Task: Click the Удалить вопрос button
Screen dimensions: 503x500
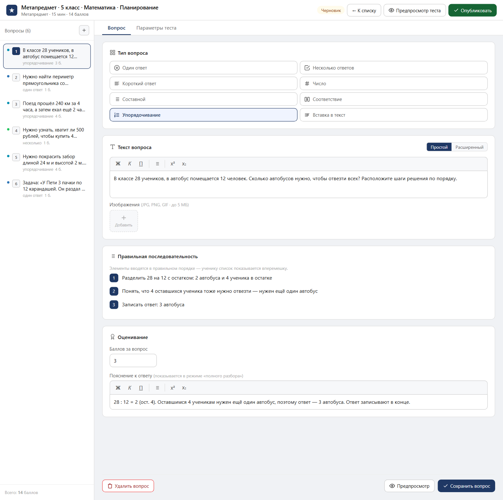Action: tap(128, 486)
